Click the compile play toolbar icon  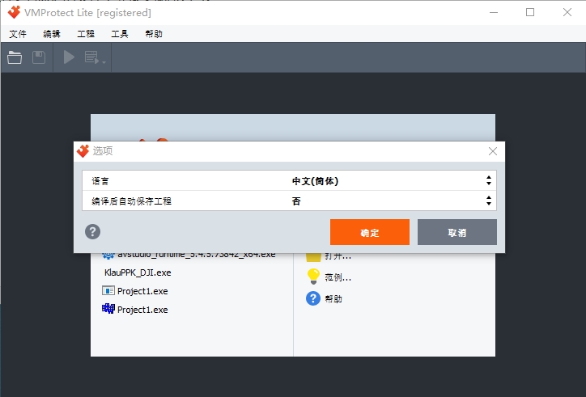[x=69, y=57]
